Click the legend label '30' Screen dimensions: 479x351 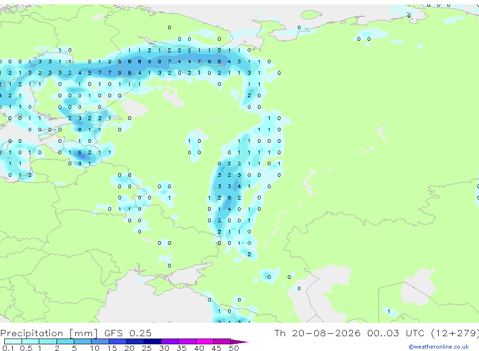(164, 348)
